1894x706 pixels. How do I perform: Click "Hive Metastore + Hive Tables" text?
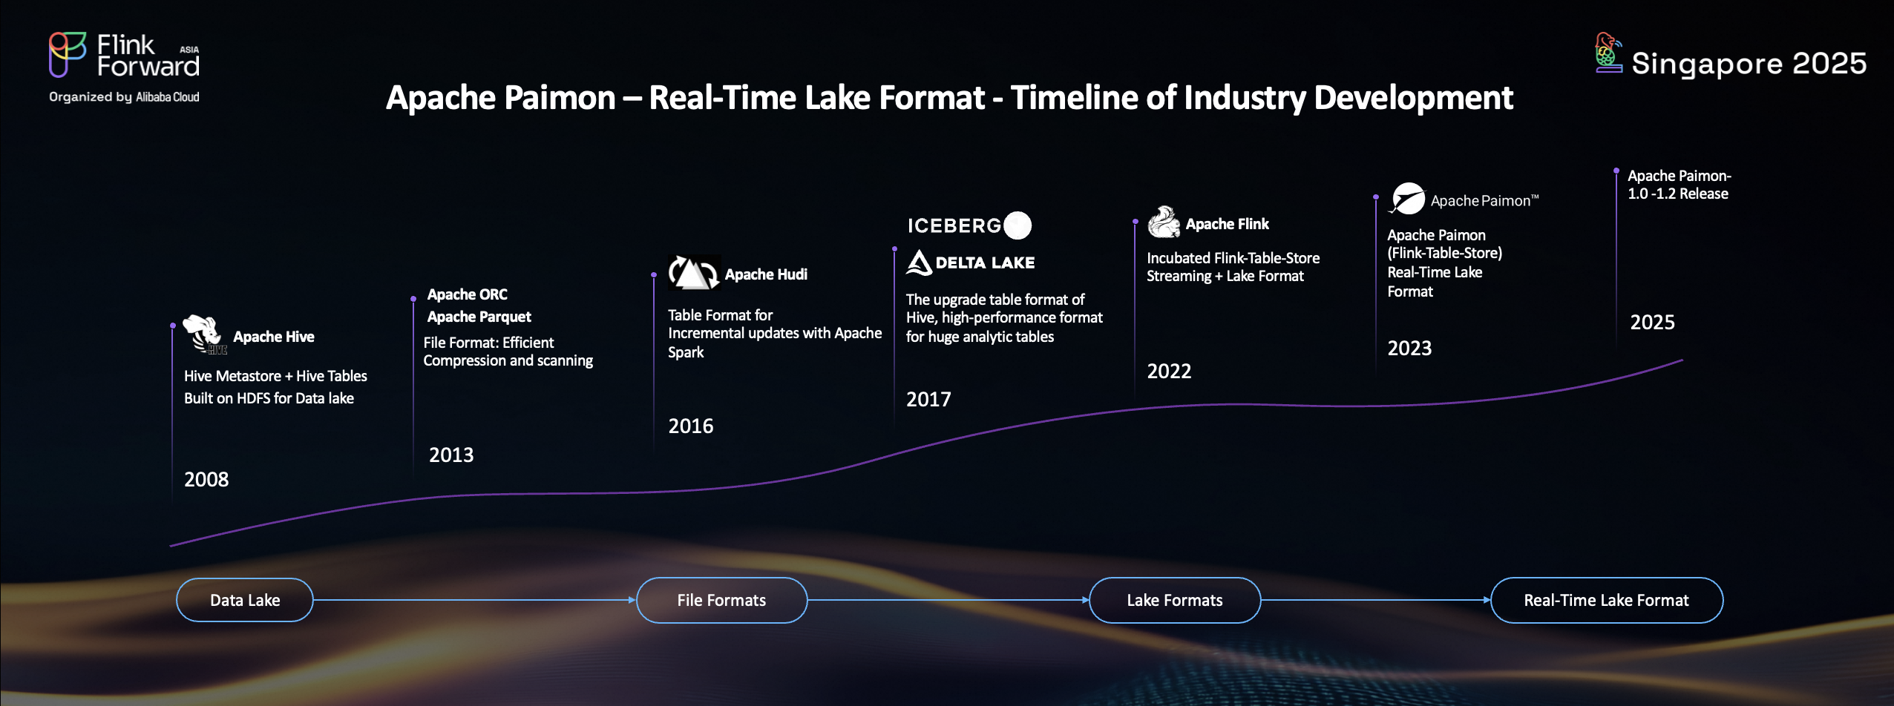tap(275, 376)
